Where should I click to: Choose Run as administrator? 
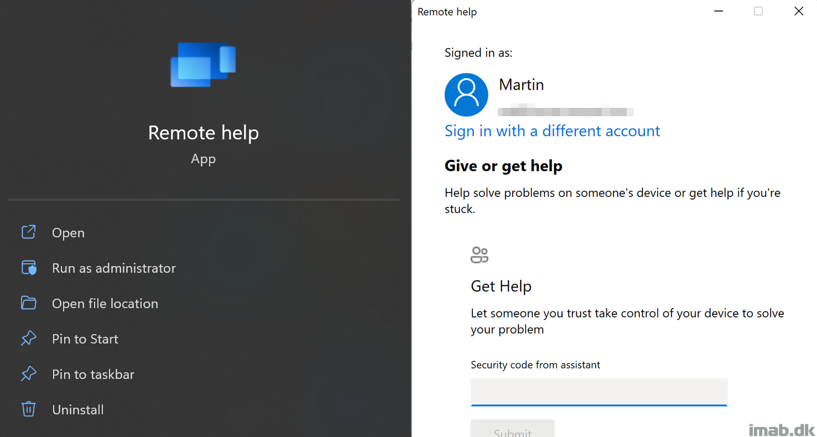pyautogui.click(x=114, y=268)
